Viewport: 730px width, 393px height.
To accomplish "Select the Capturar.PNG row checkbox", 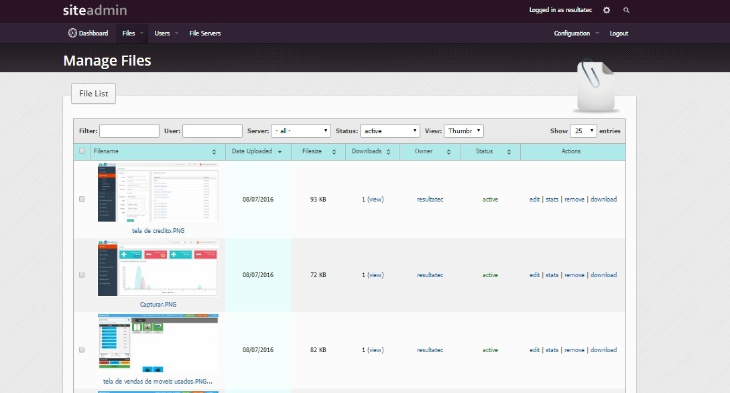I will [x=82, y=275].
